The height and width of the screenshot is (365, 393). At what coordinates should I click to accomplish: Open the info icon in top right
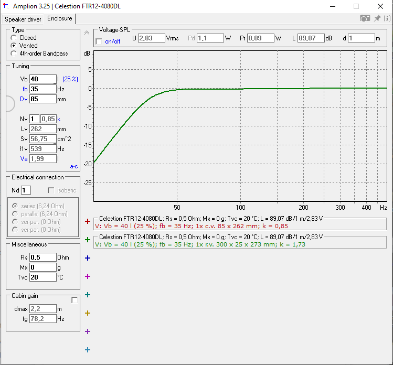click(x=387, y=18)
